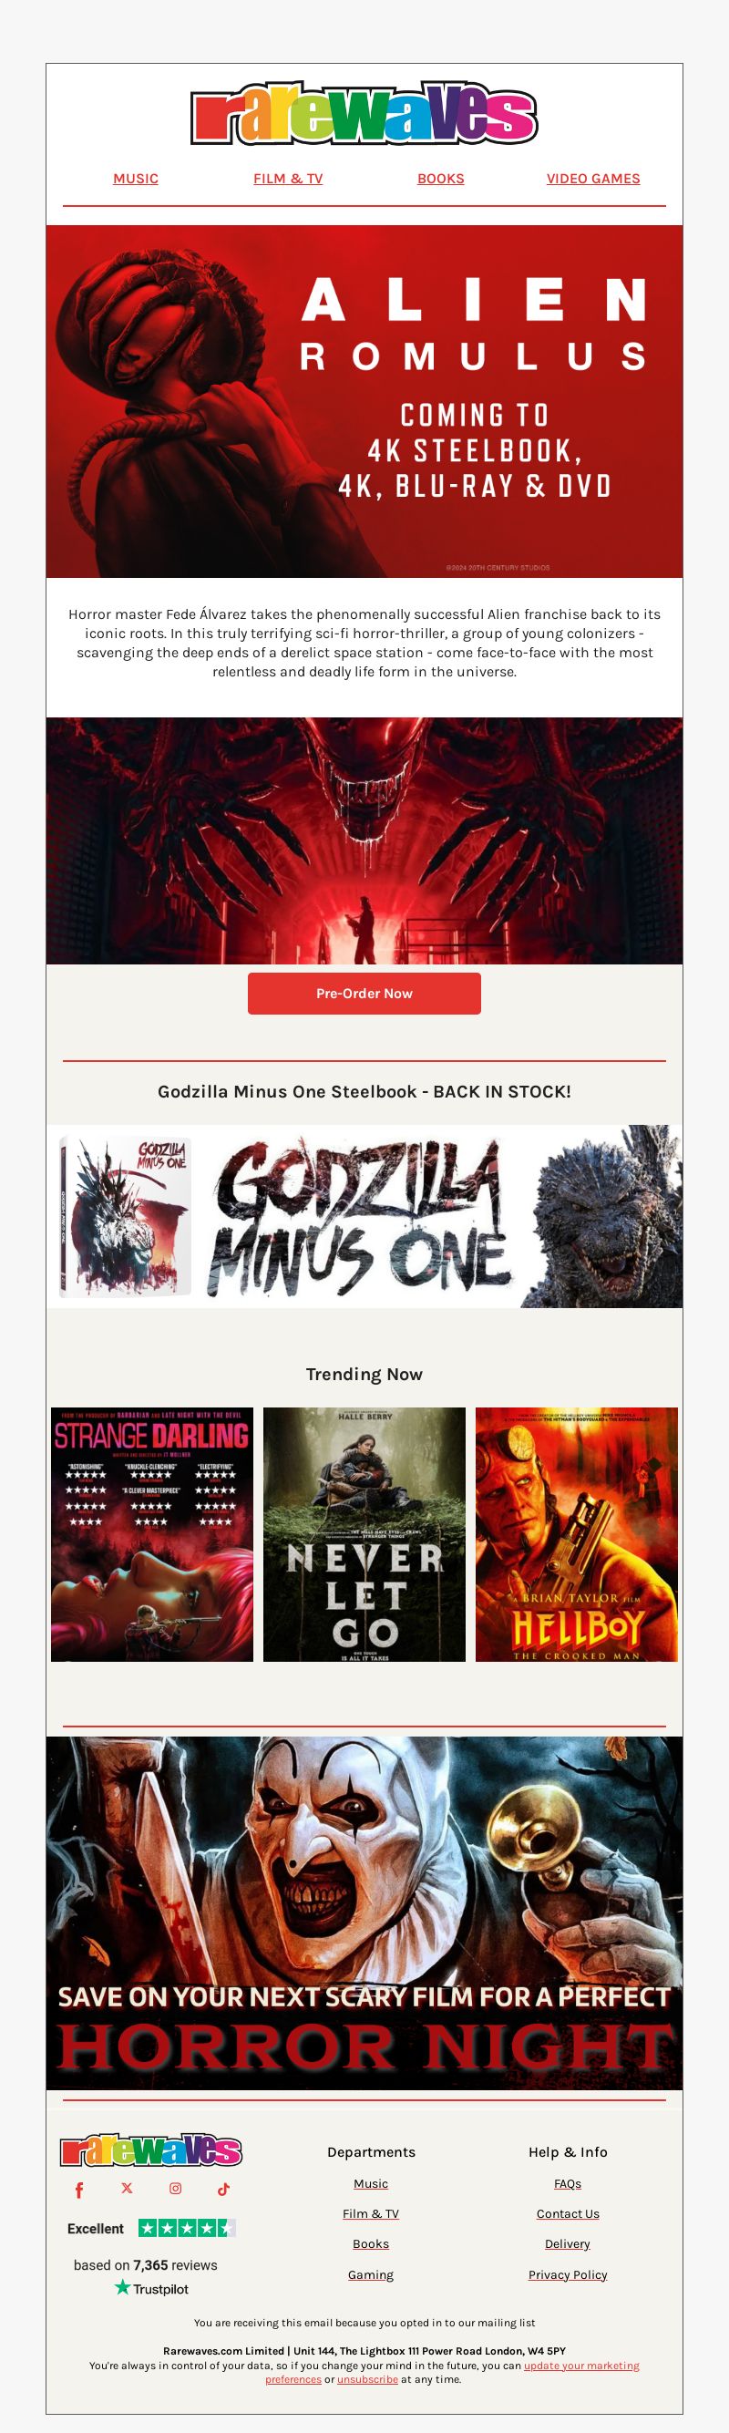Open the Instagram social icon
The height and width of the screenshot is (2433, 729).
[x=176, y=2188]
